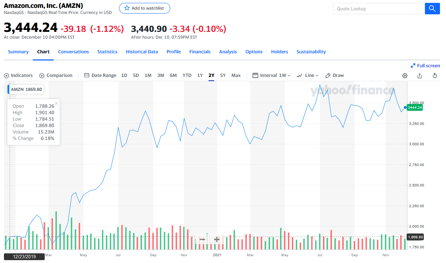Screen dimensions: 446x263
Task: Click the 12/23/2019 date label
Action: pyautogui.click(x=24, y=257)
